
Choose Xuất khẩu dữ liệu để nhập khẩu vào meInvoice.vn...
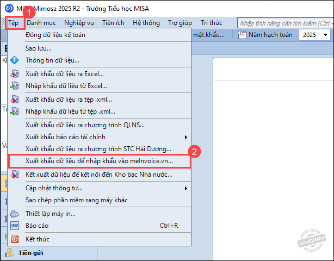[99, 161]
